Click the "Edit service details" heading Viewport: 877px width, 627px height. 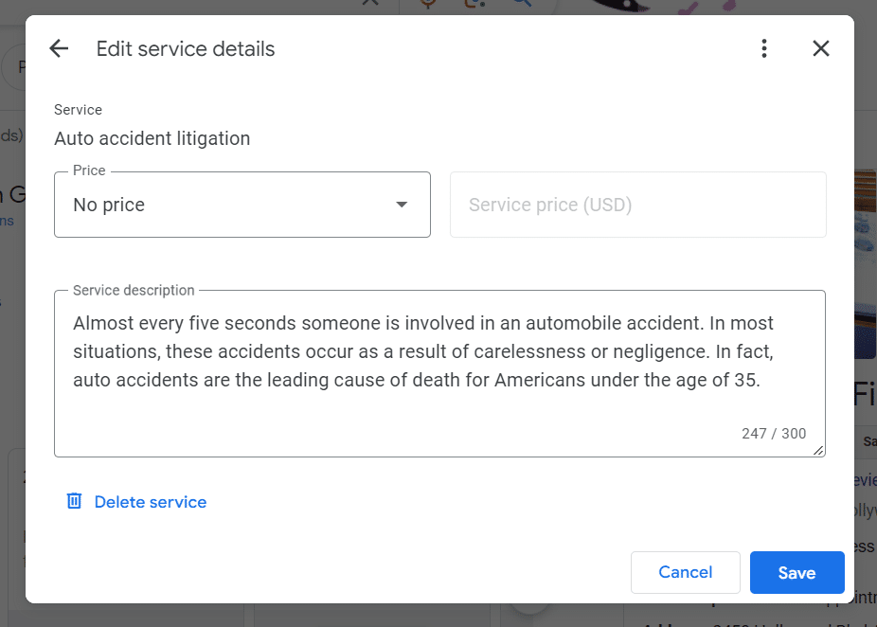pos(186,49)
